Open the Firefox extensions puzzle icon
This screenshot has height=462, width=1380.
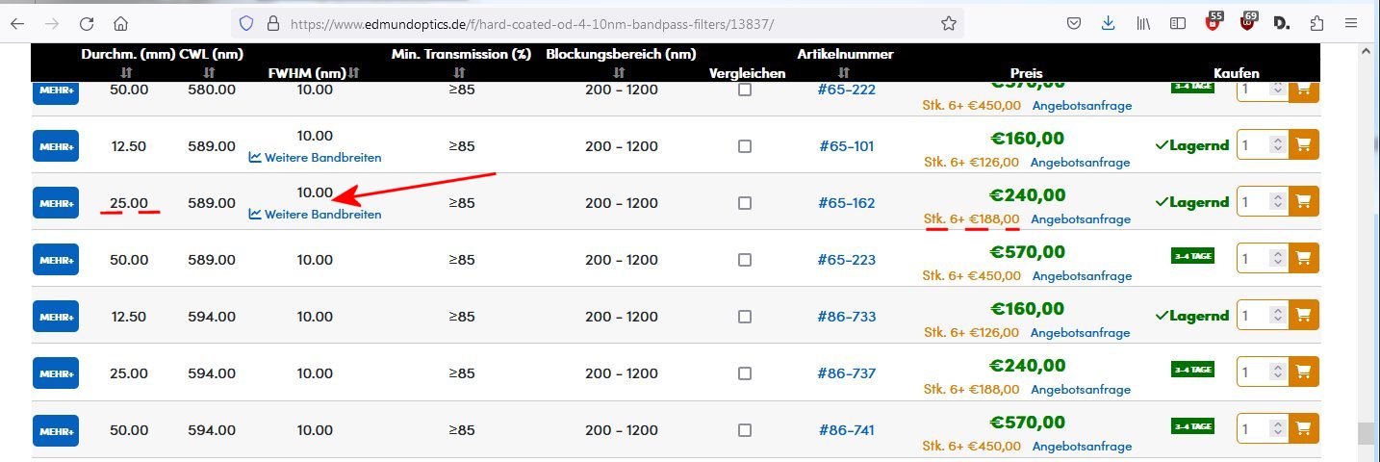(x=1317, y=23)
